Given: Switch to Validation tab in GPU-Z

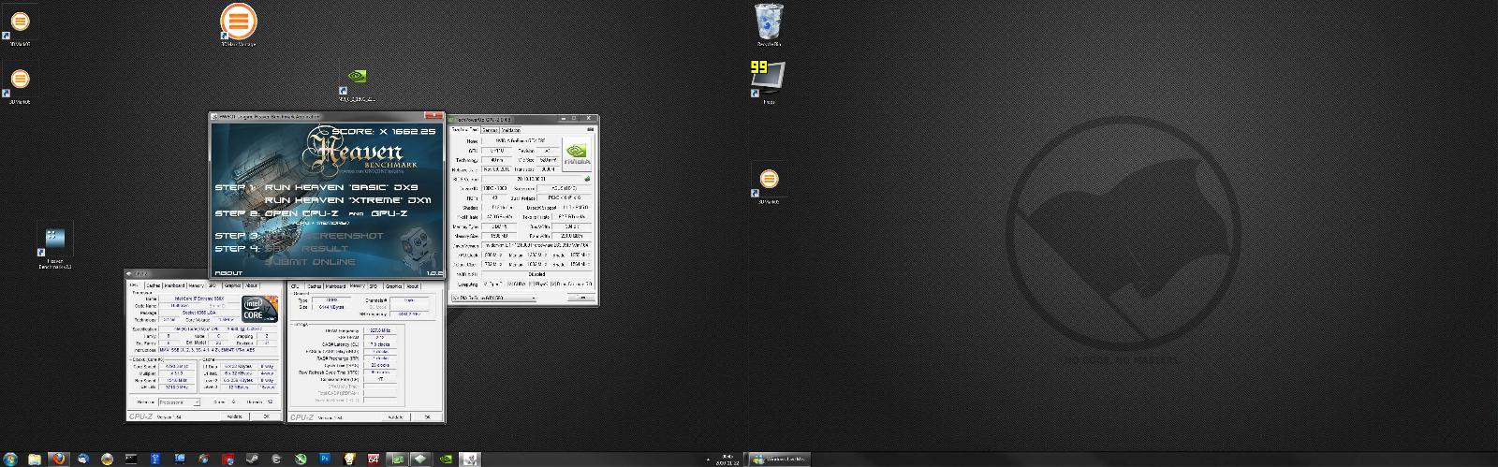Looking at the screenshot, I should tap(511, 130).
